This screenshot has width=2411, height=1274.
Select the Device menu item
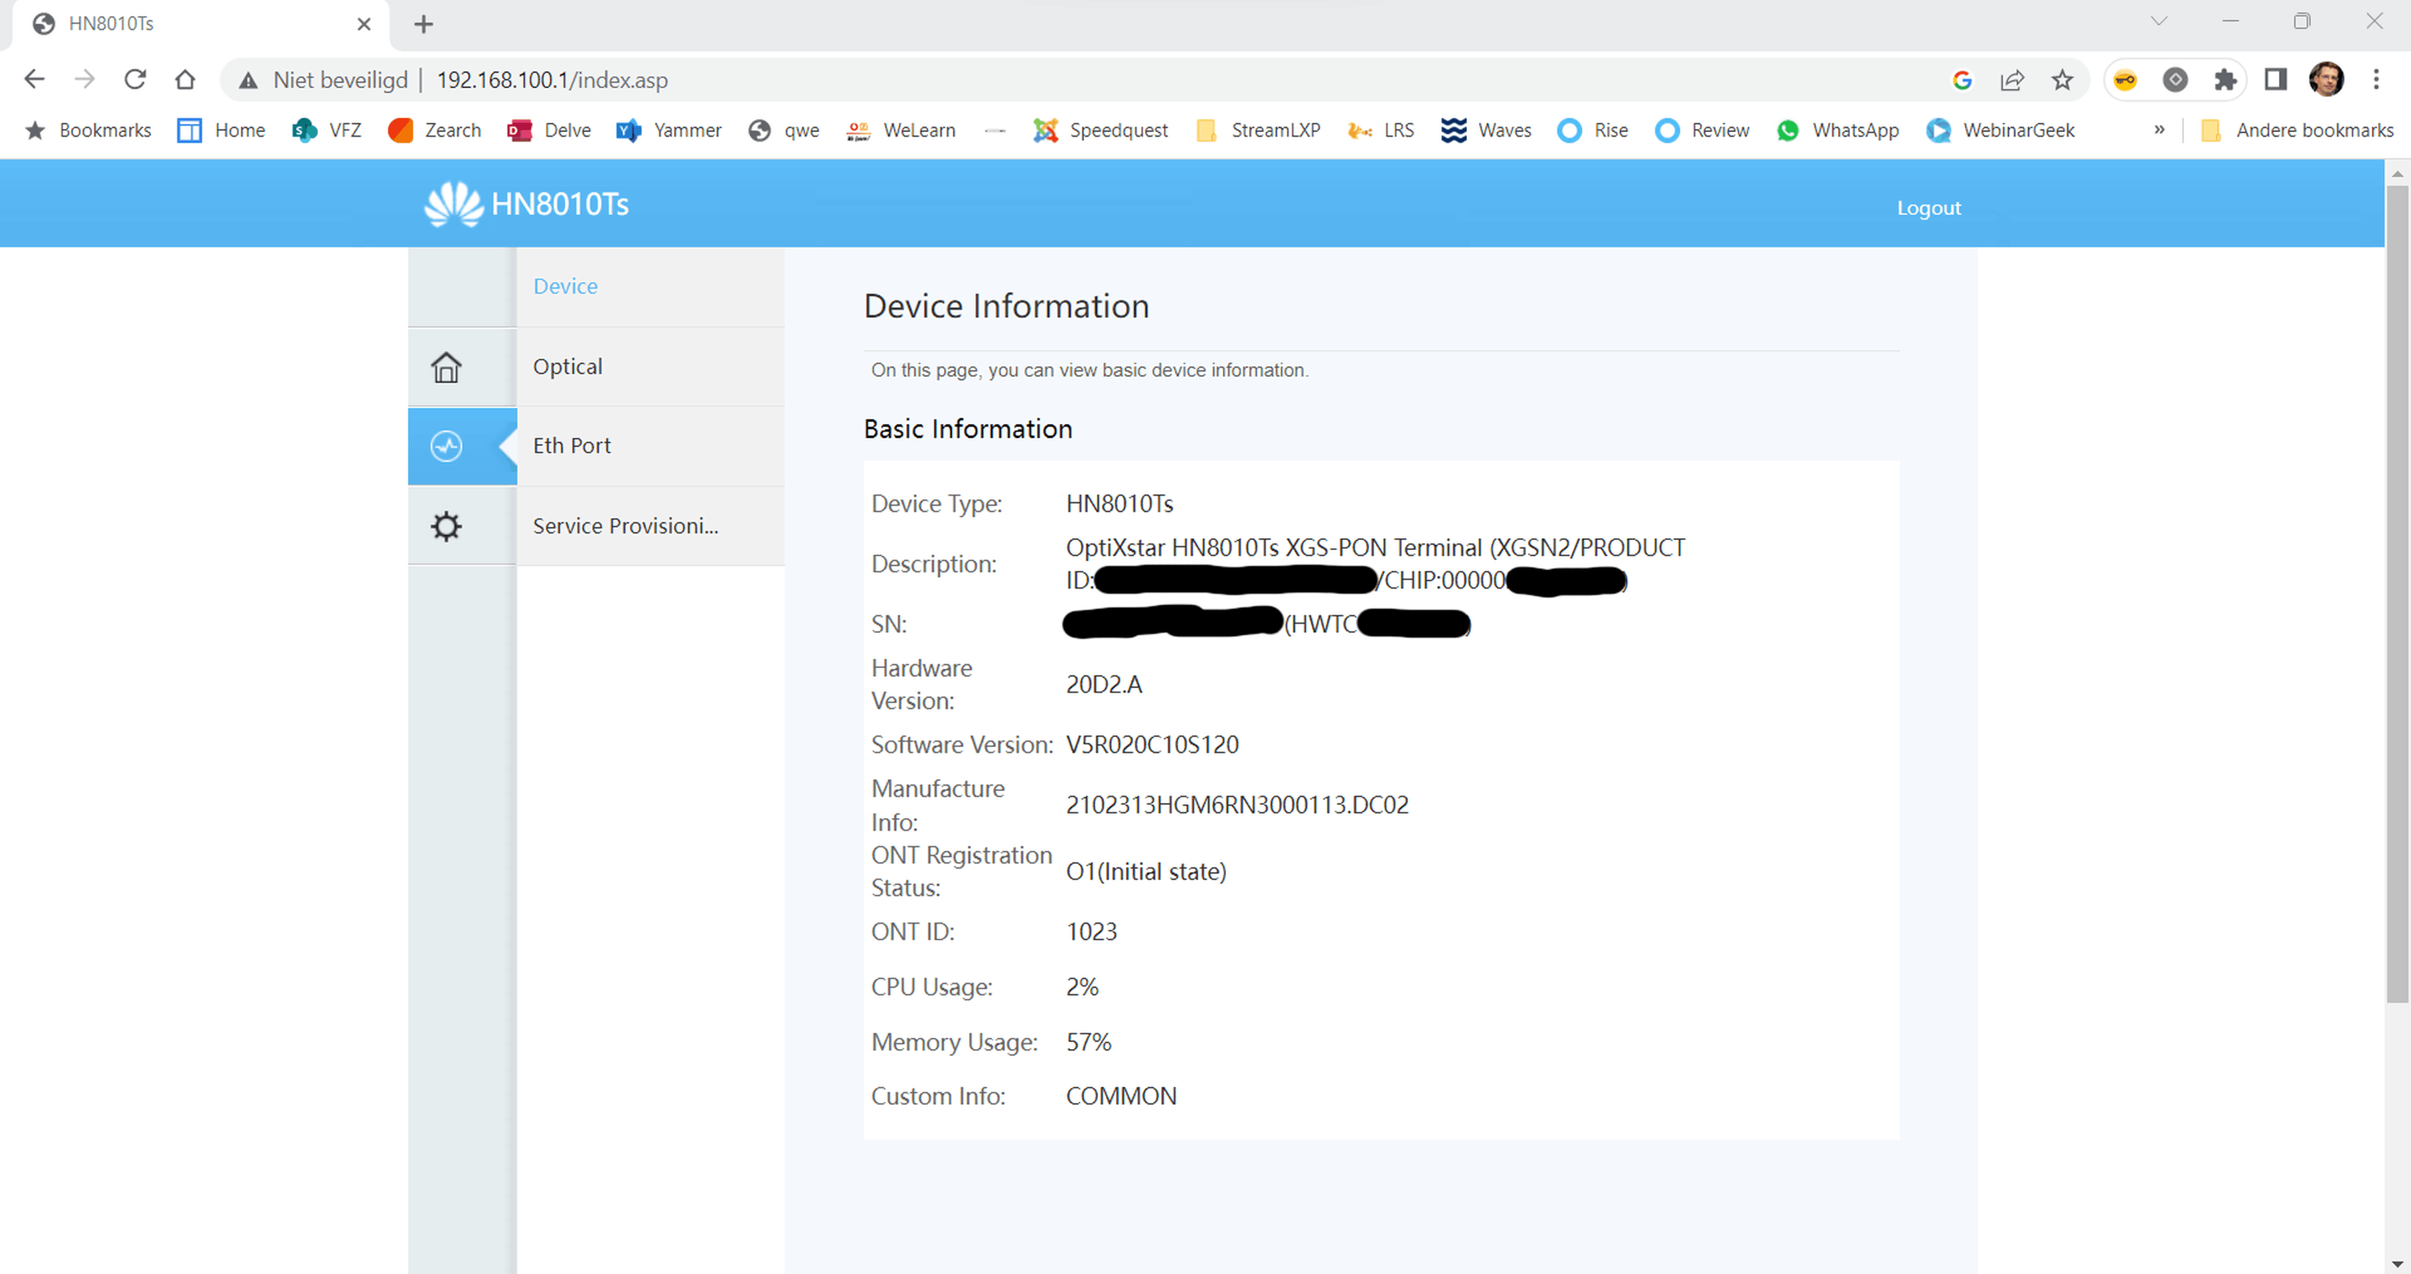tap(651, 287)
